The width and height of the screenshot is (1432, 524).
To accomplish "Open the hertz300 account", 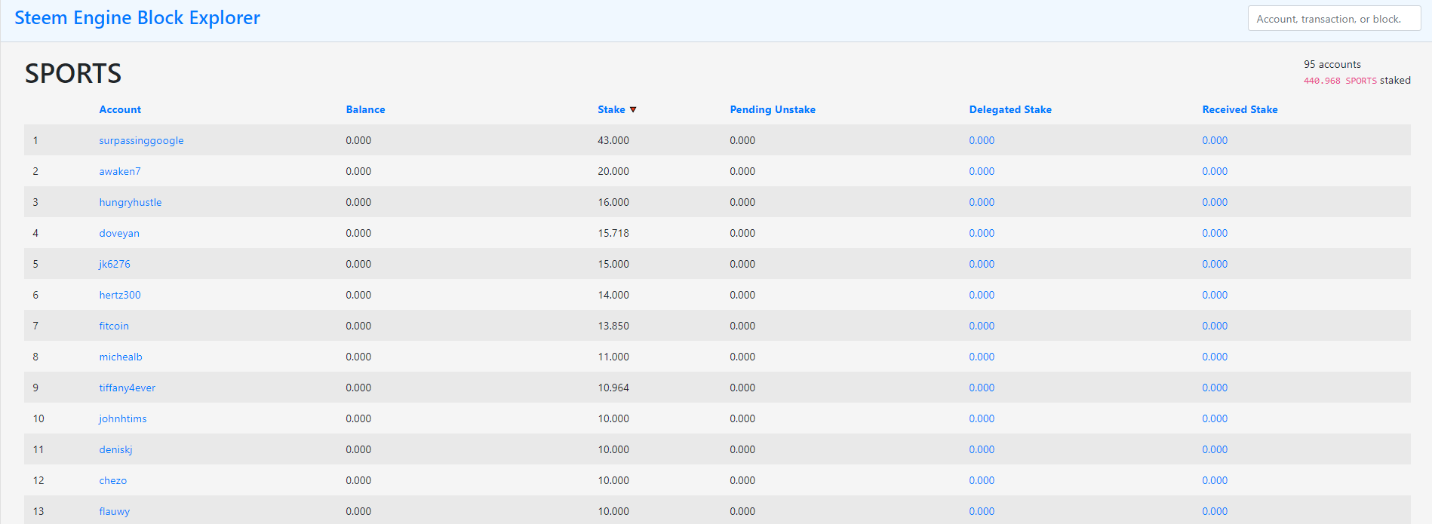I will coord(120,295).
